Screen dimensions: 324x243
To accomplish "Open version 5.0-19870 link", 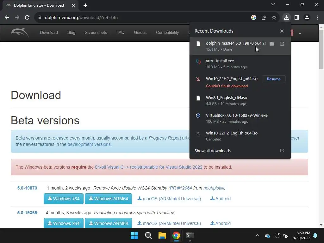I will click(x=27, y=188).
